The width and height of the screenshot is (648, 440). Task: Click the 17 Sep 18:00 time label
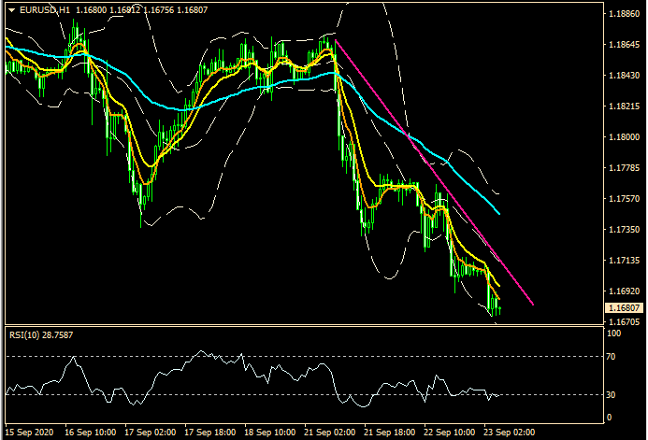pos(211,433)
